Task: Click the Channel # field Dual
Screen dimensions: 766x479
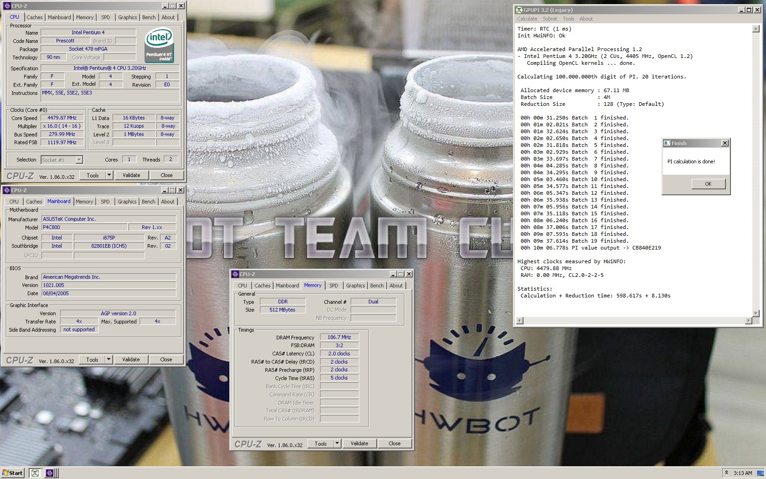Action: click(x=373, y=302)
